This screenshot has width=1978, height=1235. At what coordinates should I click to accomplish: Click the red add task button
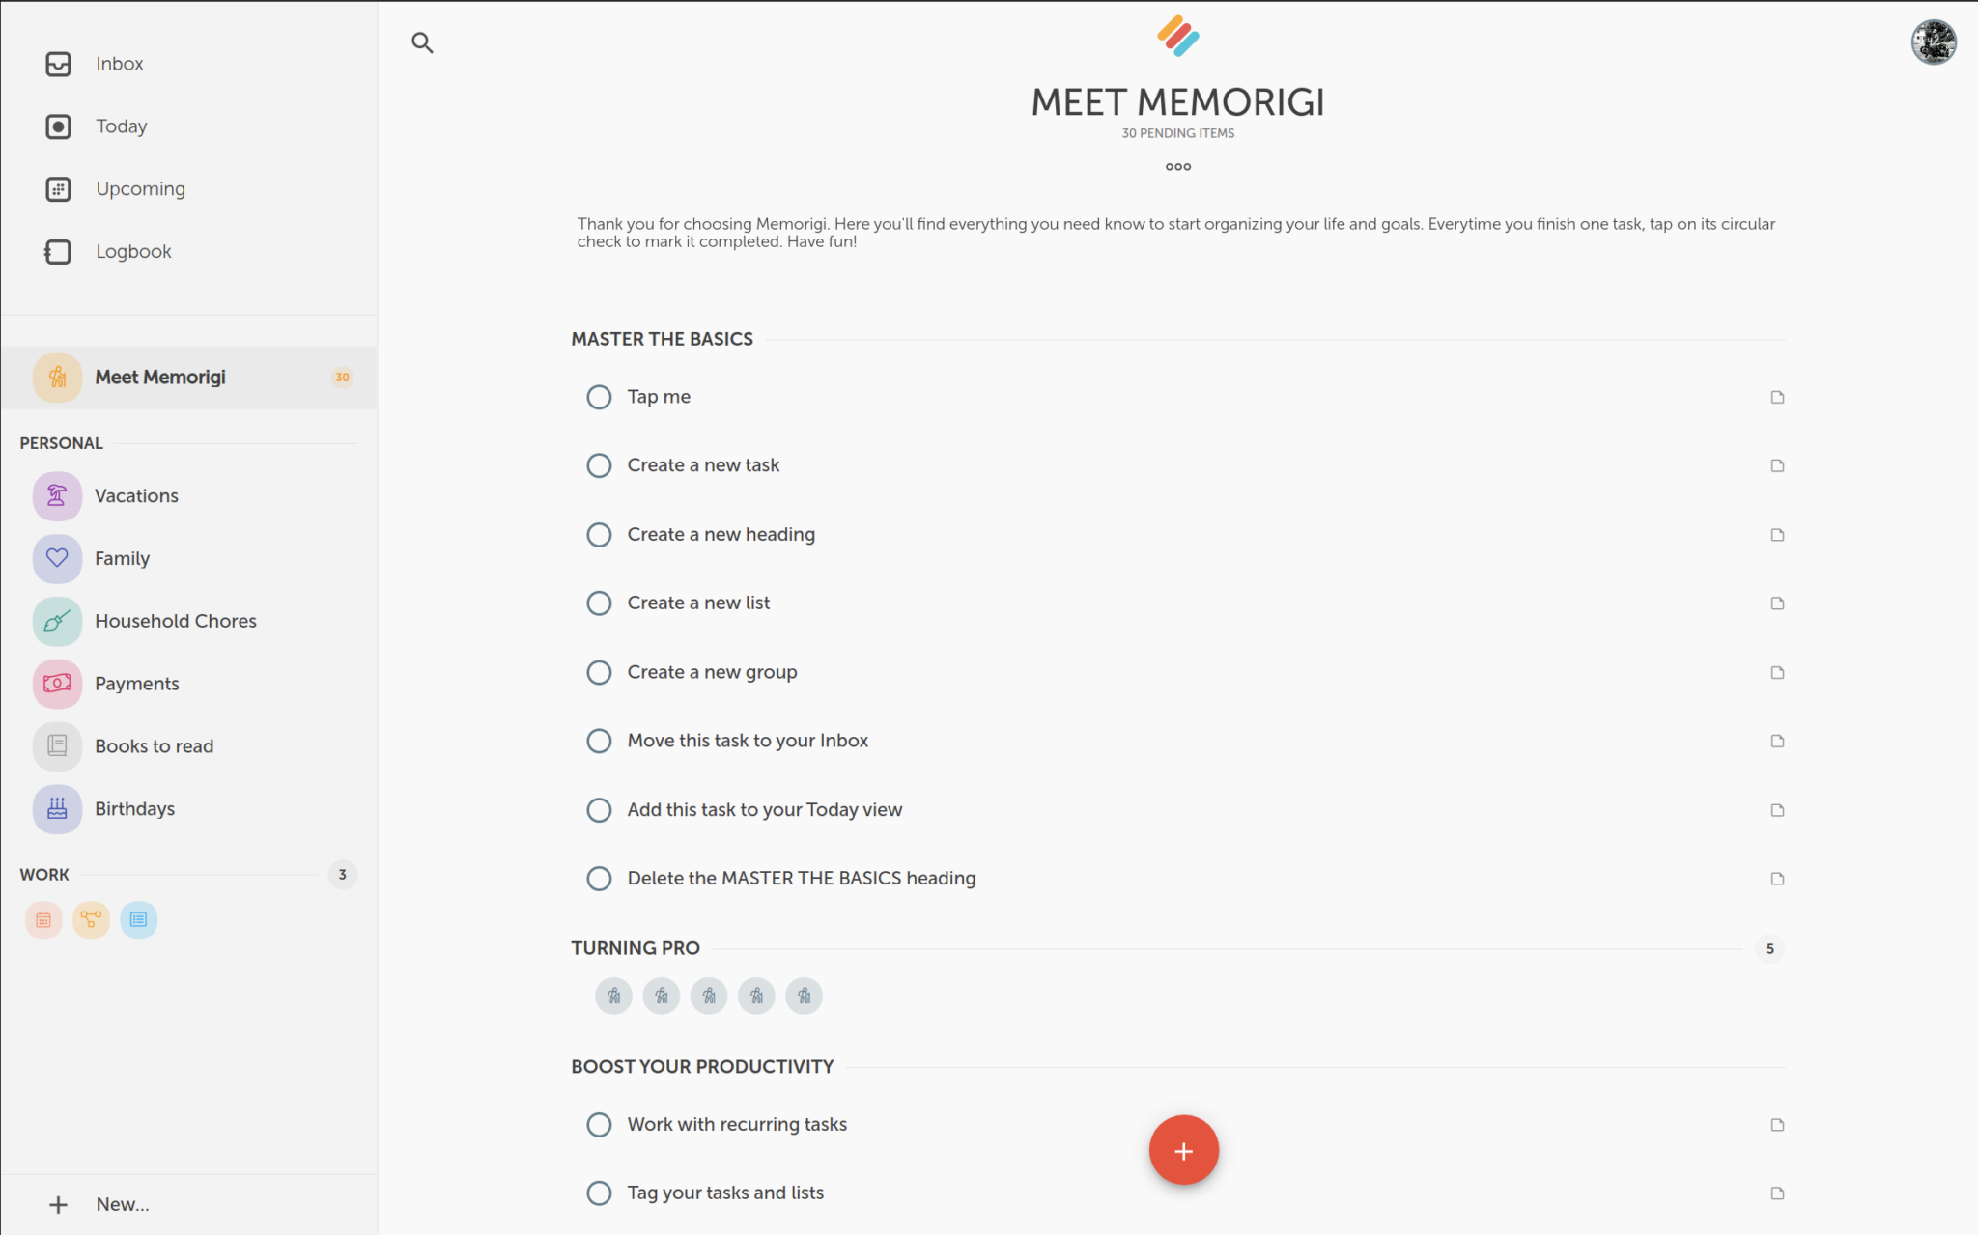point(1183,1150)
